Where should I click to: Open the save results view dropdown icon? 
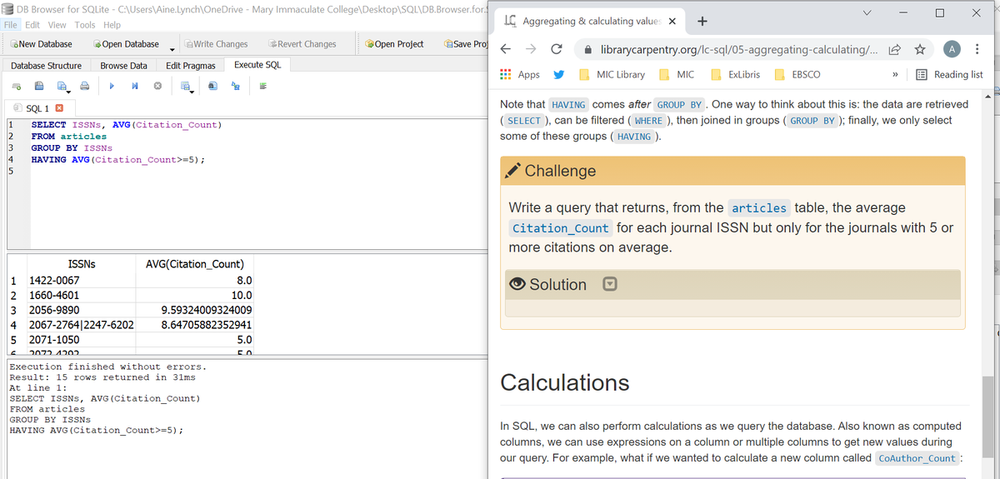click(x=187, y=86)
